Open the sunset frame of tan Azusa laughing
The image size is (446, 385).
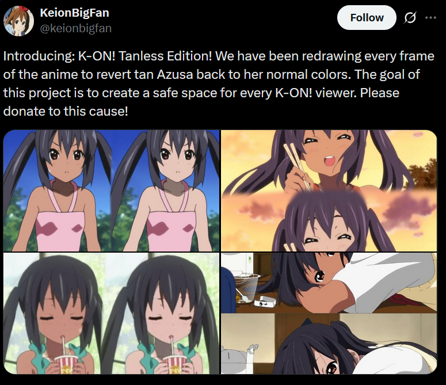click(329, 161)
